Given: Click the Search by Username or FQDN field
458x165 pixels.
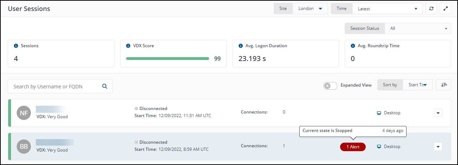Looking at the screenshot, I should 55,87.
